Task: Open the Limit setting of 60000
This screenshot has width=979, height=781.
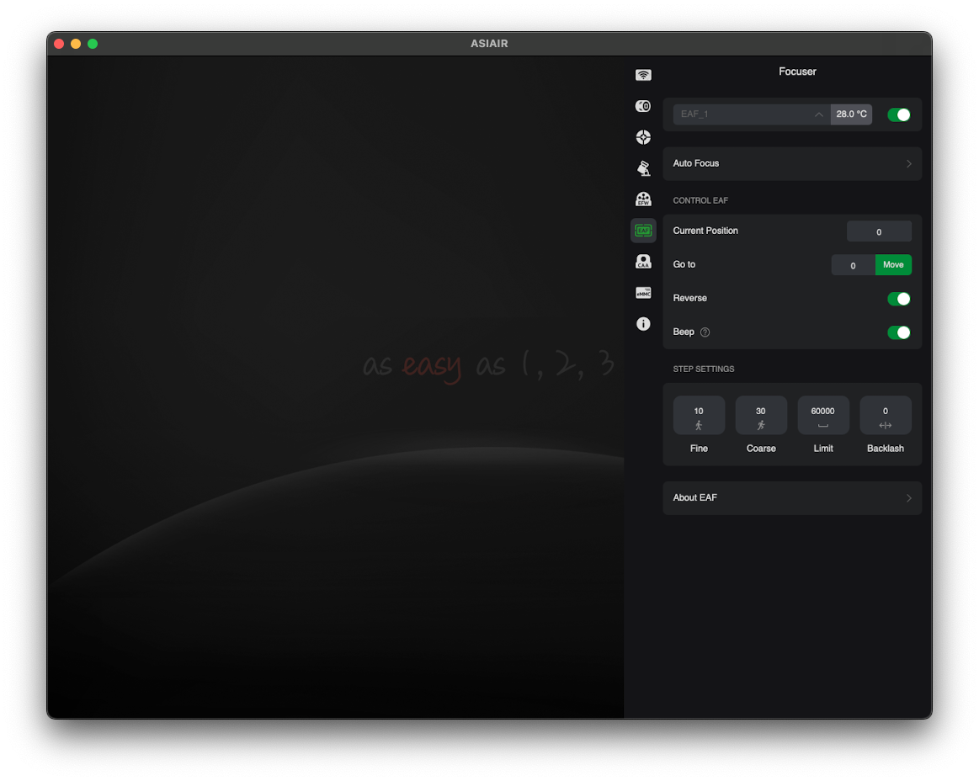Action: coord(823,416)
